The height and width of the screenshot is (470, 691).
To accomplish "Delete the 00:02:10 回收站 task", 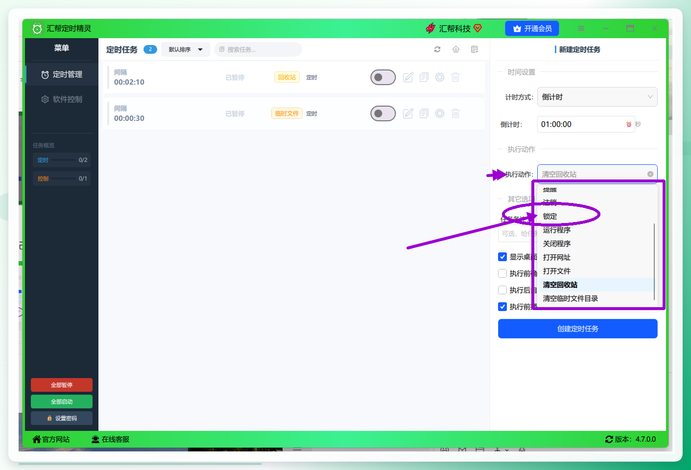I will [455, 77].
